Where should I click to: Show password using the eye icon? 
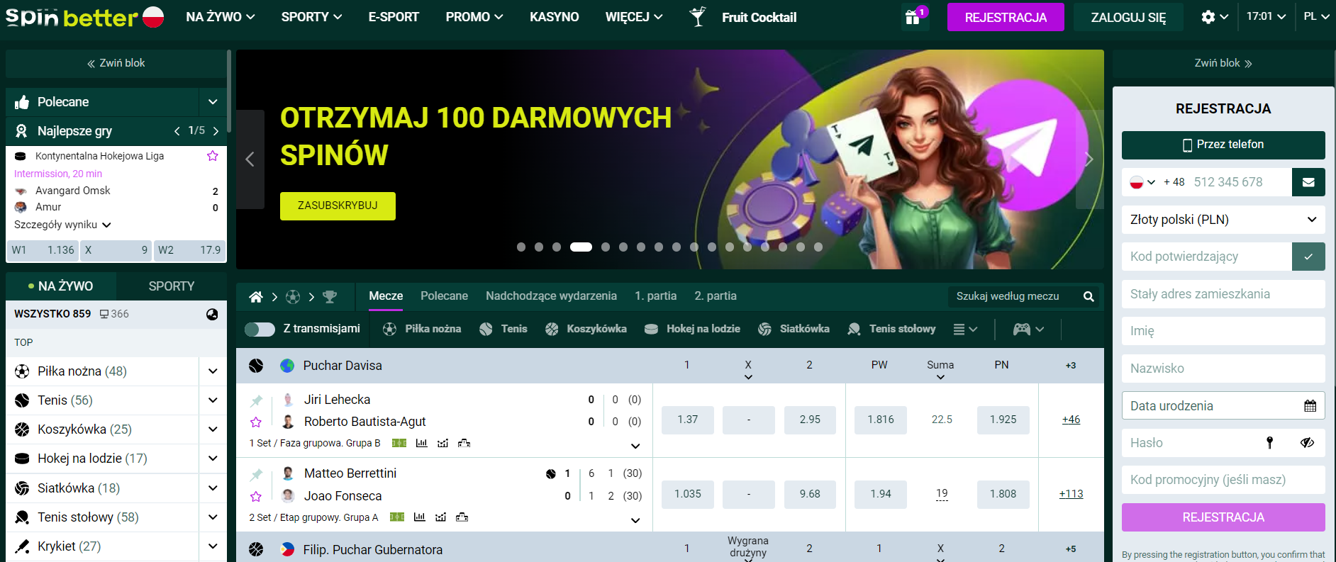[1307, 443]
